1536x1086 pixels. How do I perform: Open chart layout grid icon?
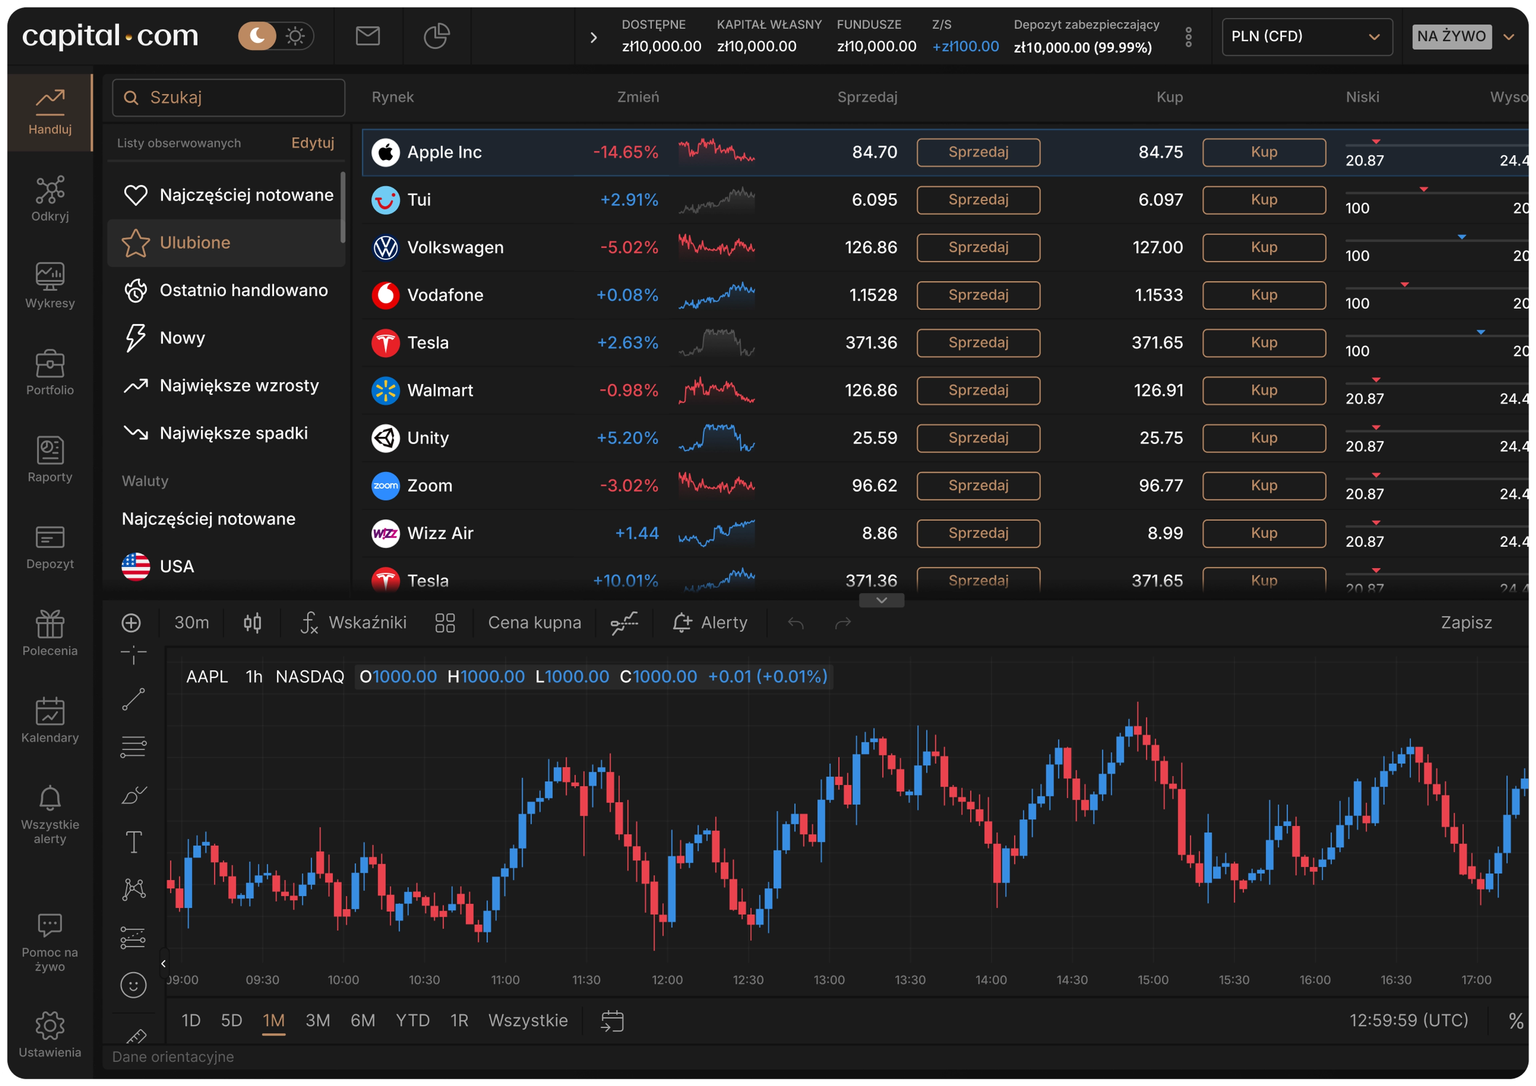pos(445,623)
